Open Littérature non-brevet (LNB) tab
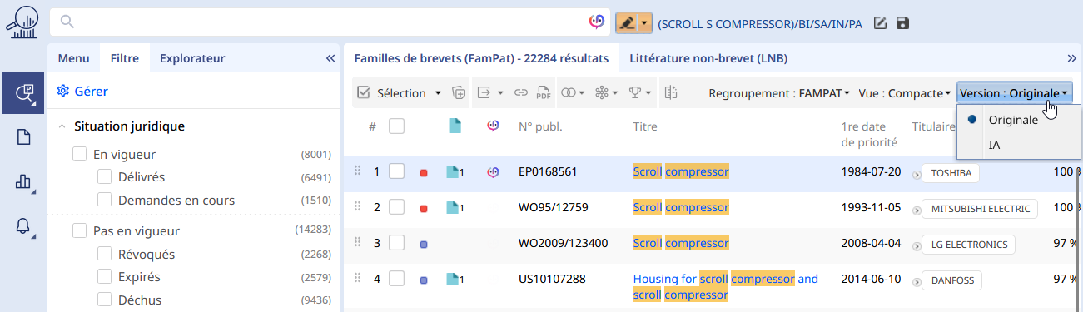The image size is (1083, 312). point(708,58)
